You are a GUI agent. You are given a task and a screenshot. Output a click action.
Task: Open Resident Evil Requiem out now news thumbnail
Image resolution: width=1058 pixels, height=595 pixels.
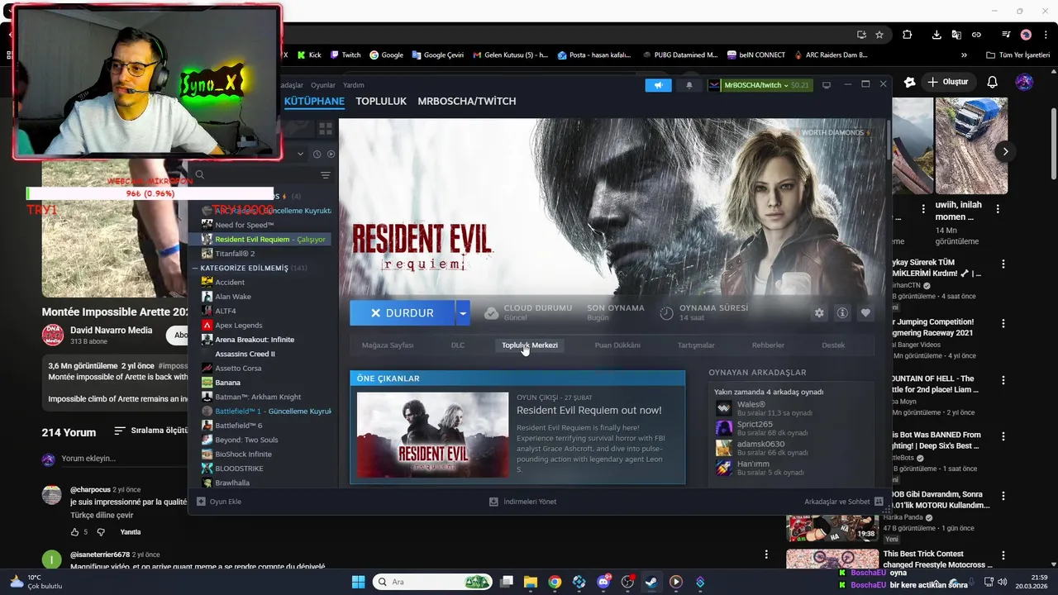pos(433,435)
